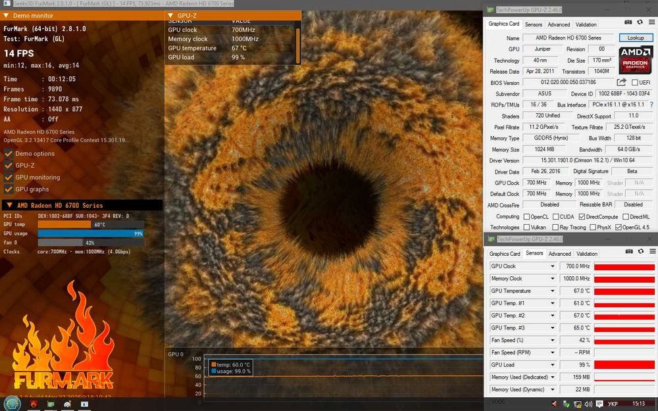Click the AMD Radeon Graphics logo

[636, 60]
